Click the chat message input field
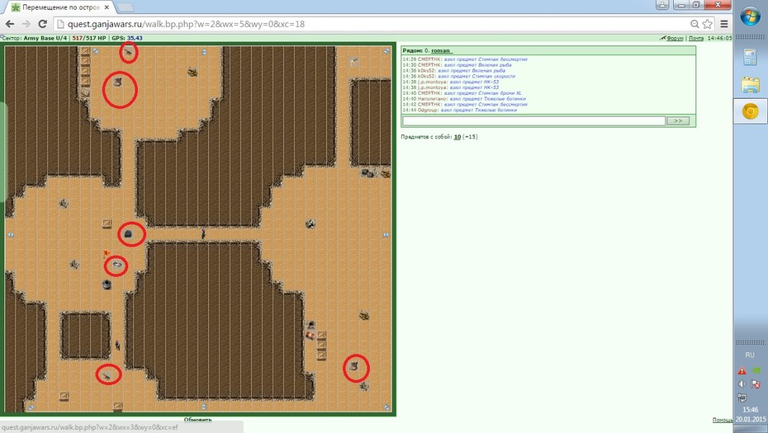 point(533,120)
